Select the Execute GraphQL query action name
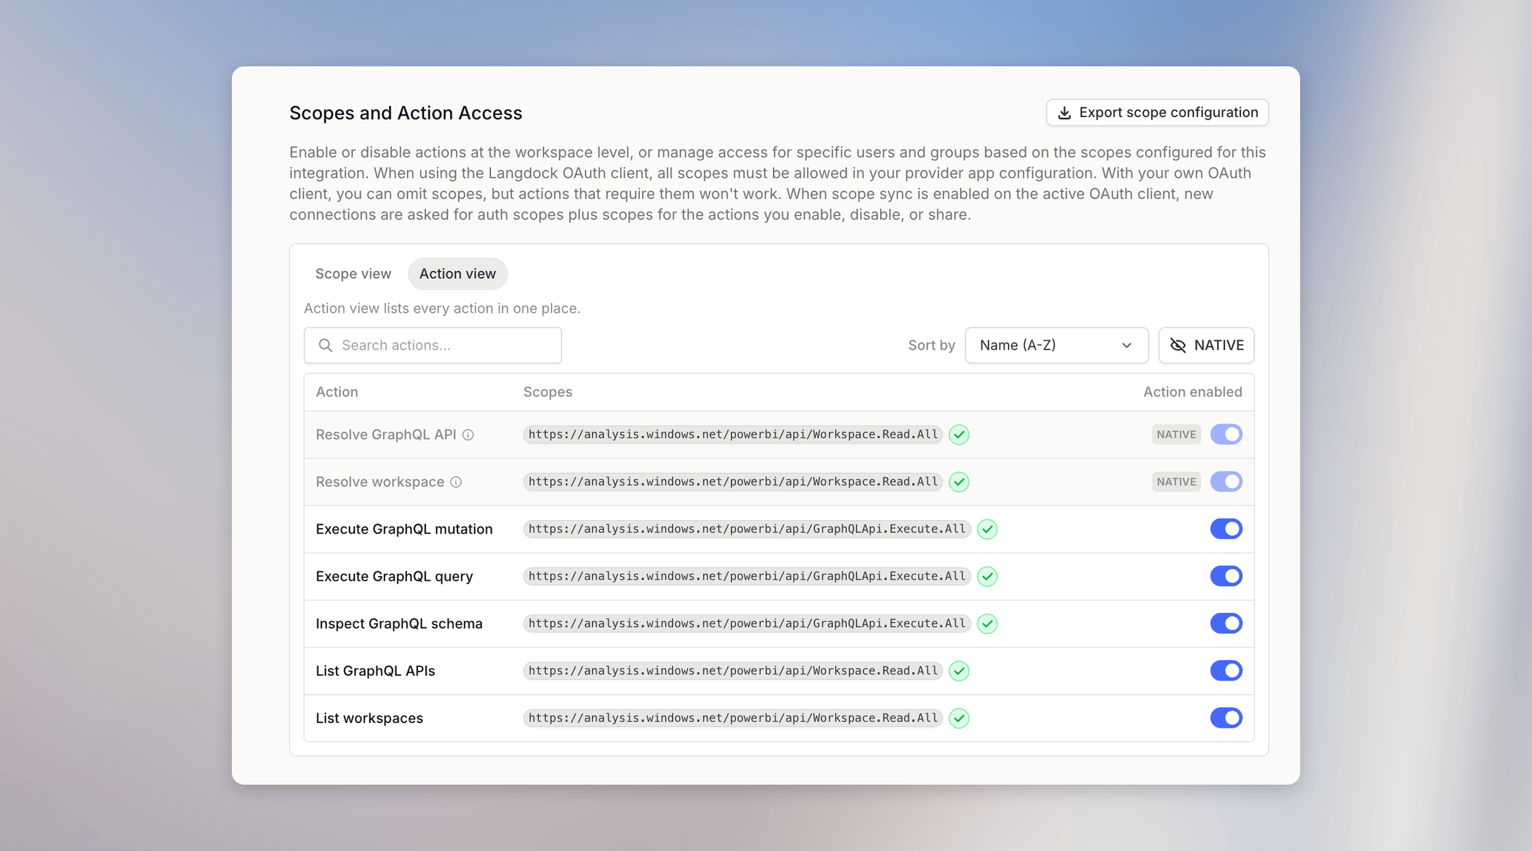The height and width of the screenshot is (851, 1532). (x=394, y=577)
